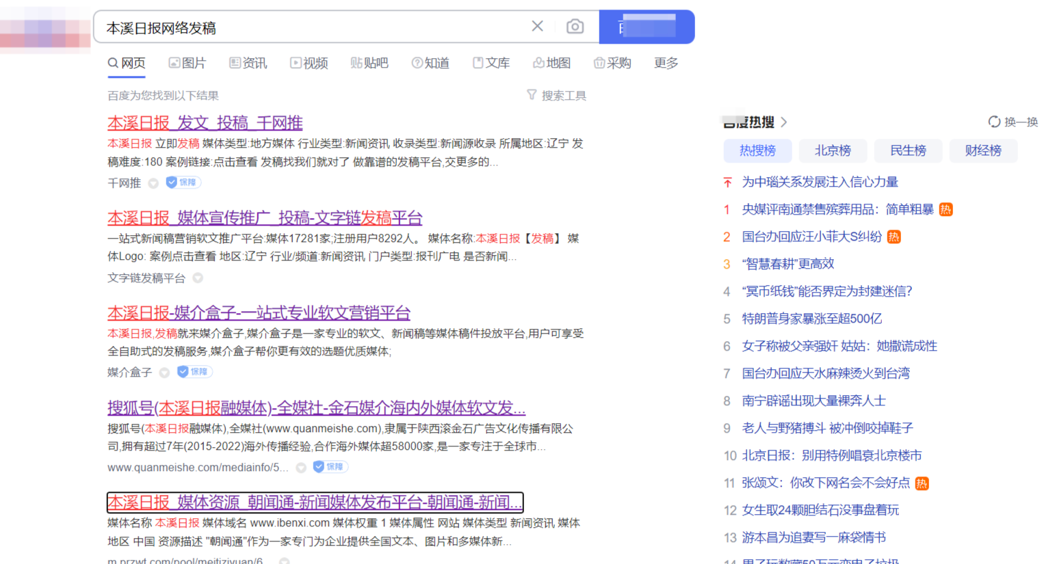Expand arrow beside 媒介盒子 source

(164, 373)
